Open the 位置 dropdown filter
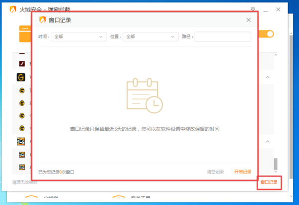Viewport: 299px width, 205px height. point(151,36)
